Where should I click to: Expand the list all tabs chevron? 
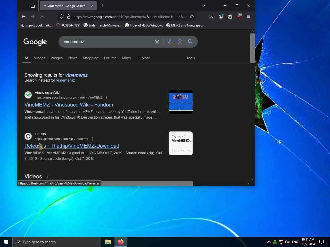(204, 6)
